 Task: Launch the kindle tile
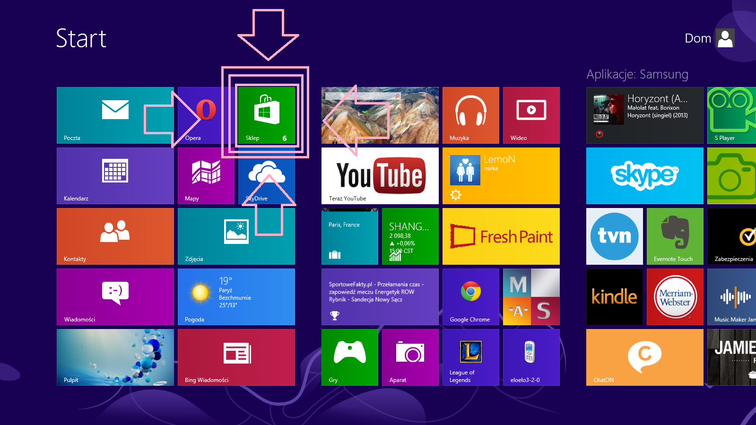coord(615,297)
